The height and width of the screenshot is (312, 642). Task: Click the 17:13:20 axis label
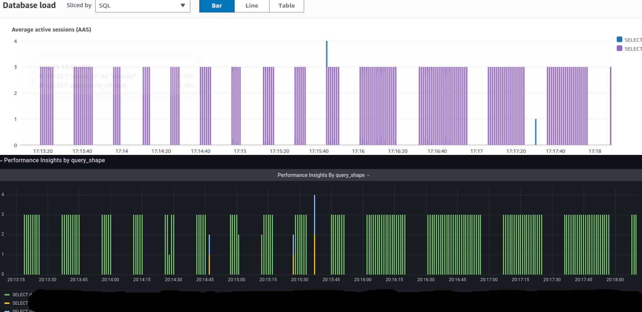pos(43,151)
